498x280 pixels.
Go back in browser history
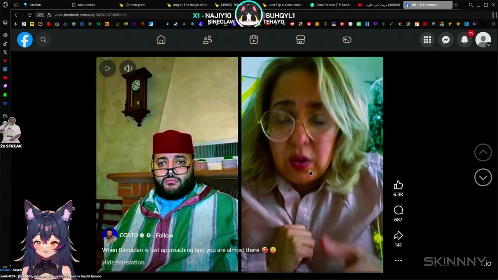(16, 15)
